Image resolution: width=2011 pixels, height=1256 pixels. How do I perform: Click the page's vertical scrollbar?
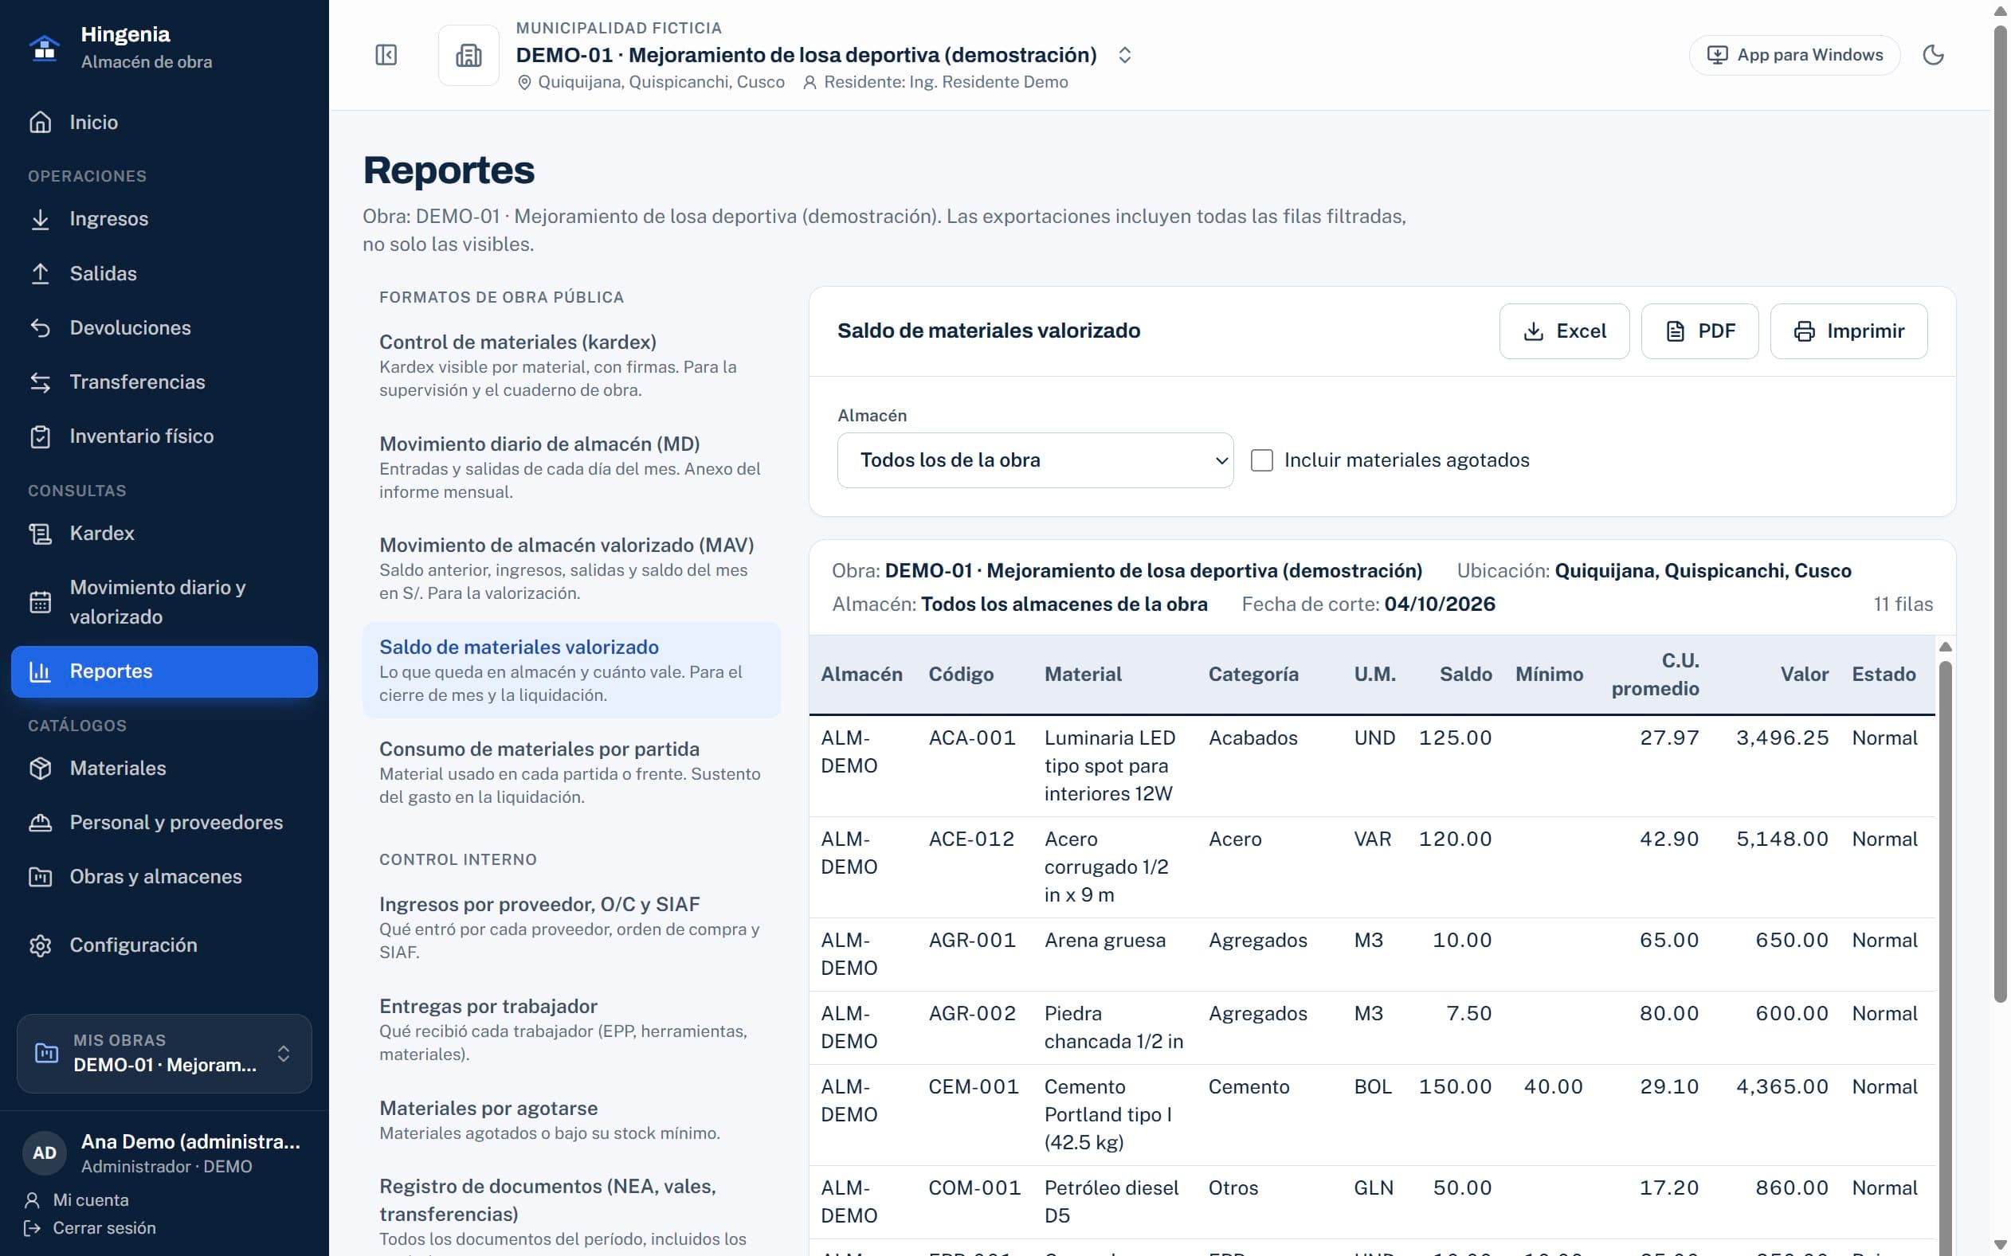click(x=2000, y=515)
